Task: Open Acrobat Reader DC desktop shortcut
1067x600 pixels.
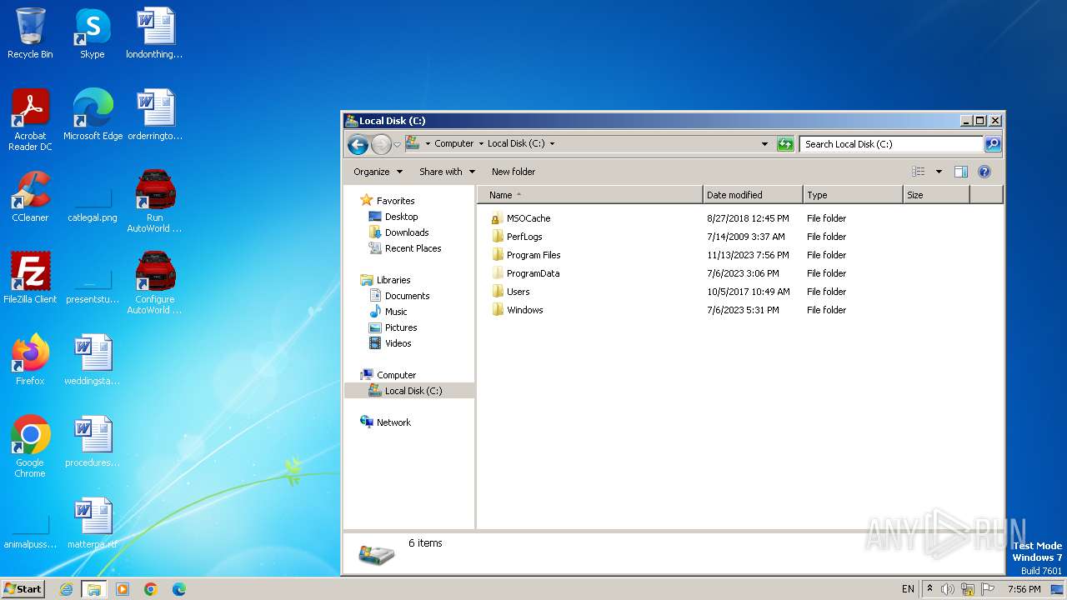Action: (30, 119)
